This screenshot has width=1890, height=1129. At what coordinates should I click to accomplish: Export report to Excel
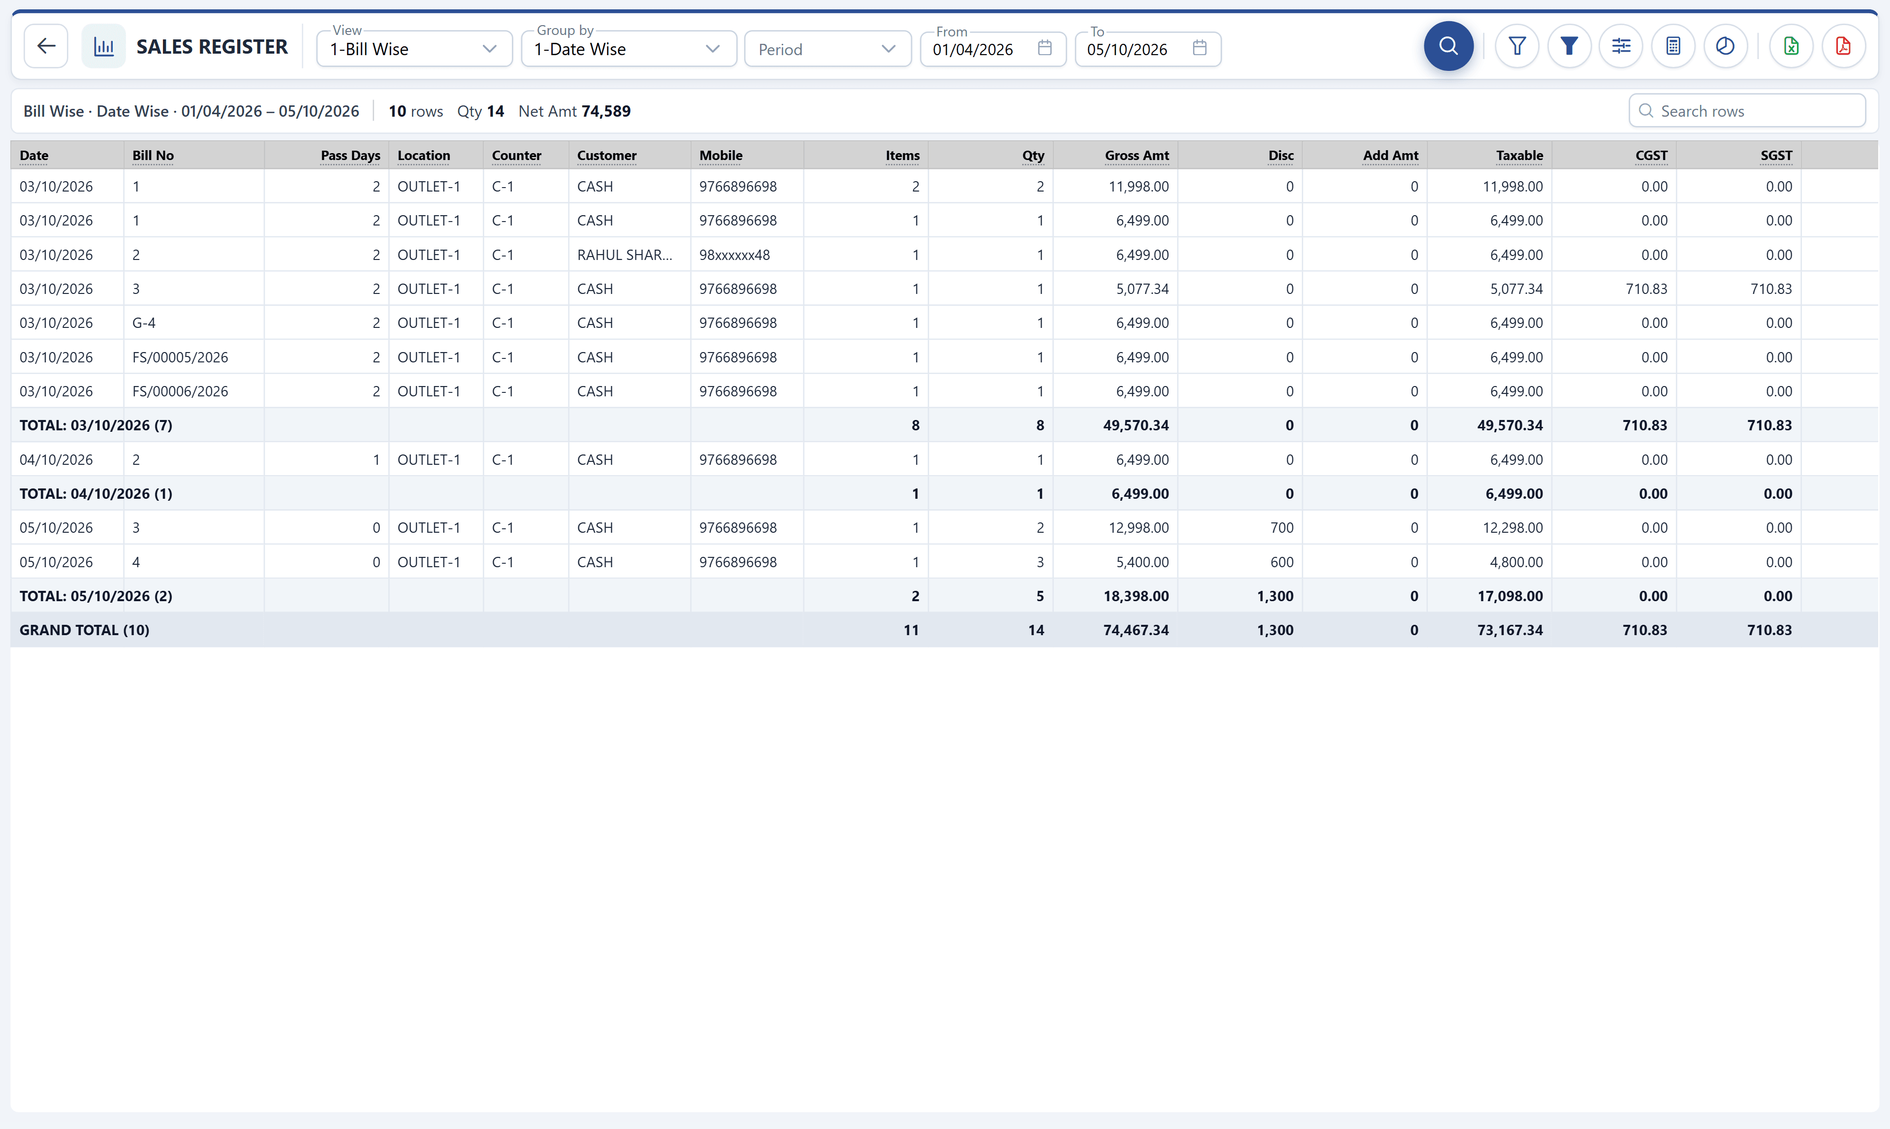click(x=1791, y=46)
